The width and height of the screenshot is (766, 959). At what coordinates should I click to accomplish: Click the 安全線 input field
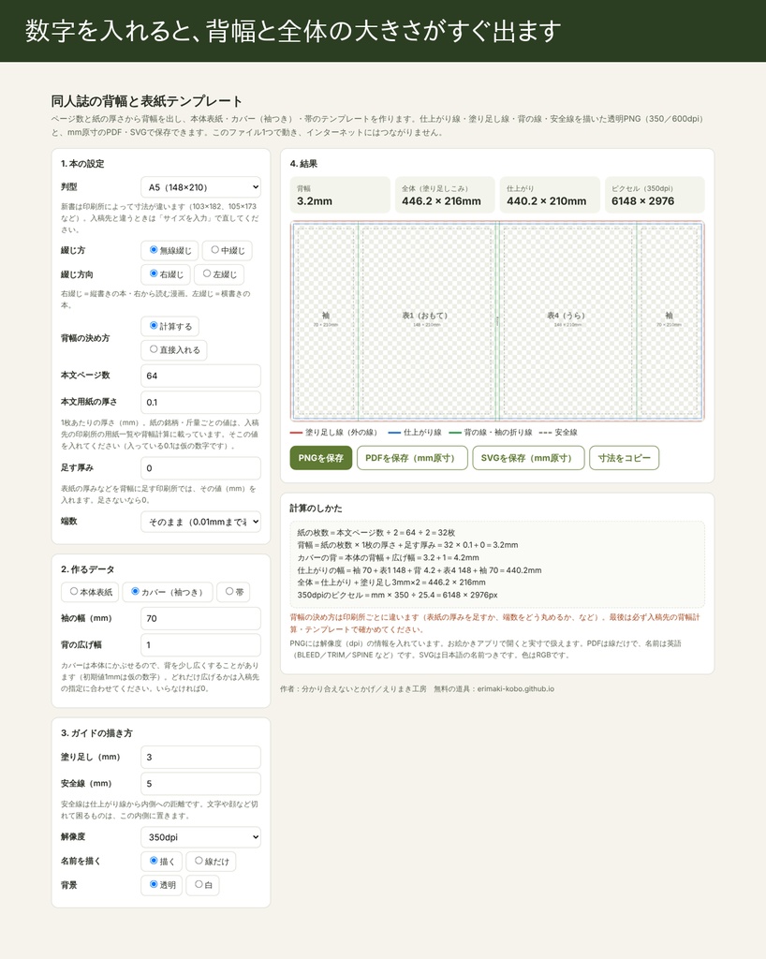pyautogui.click(x=200, y=784)
